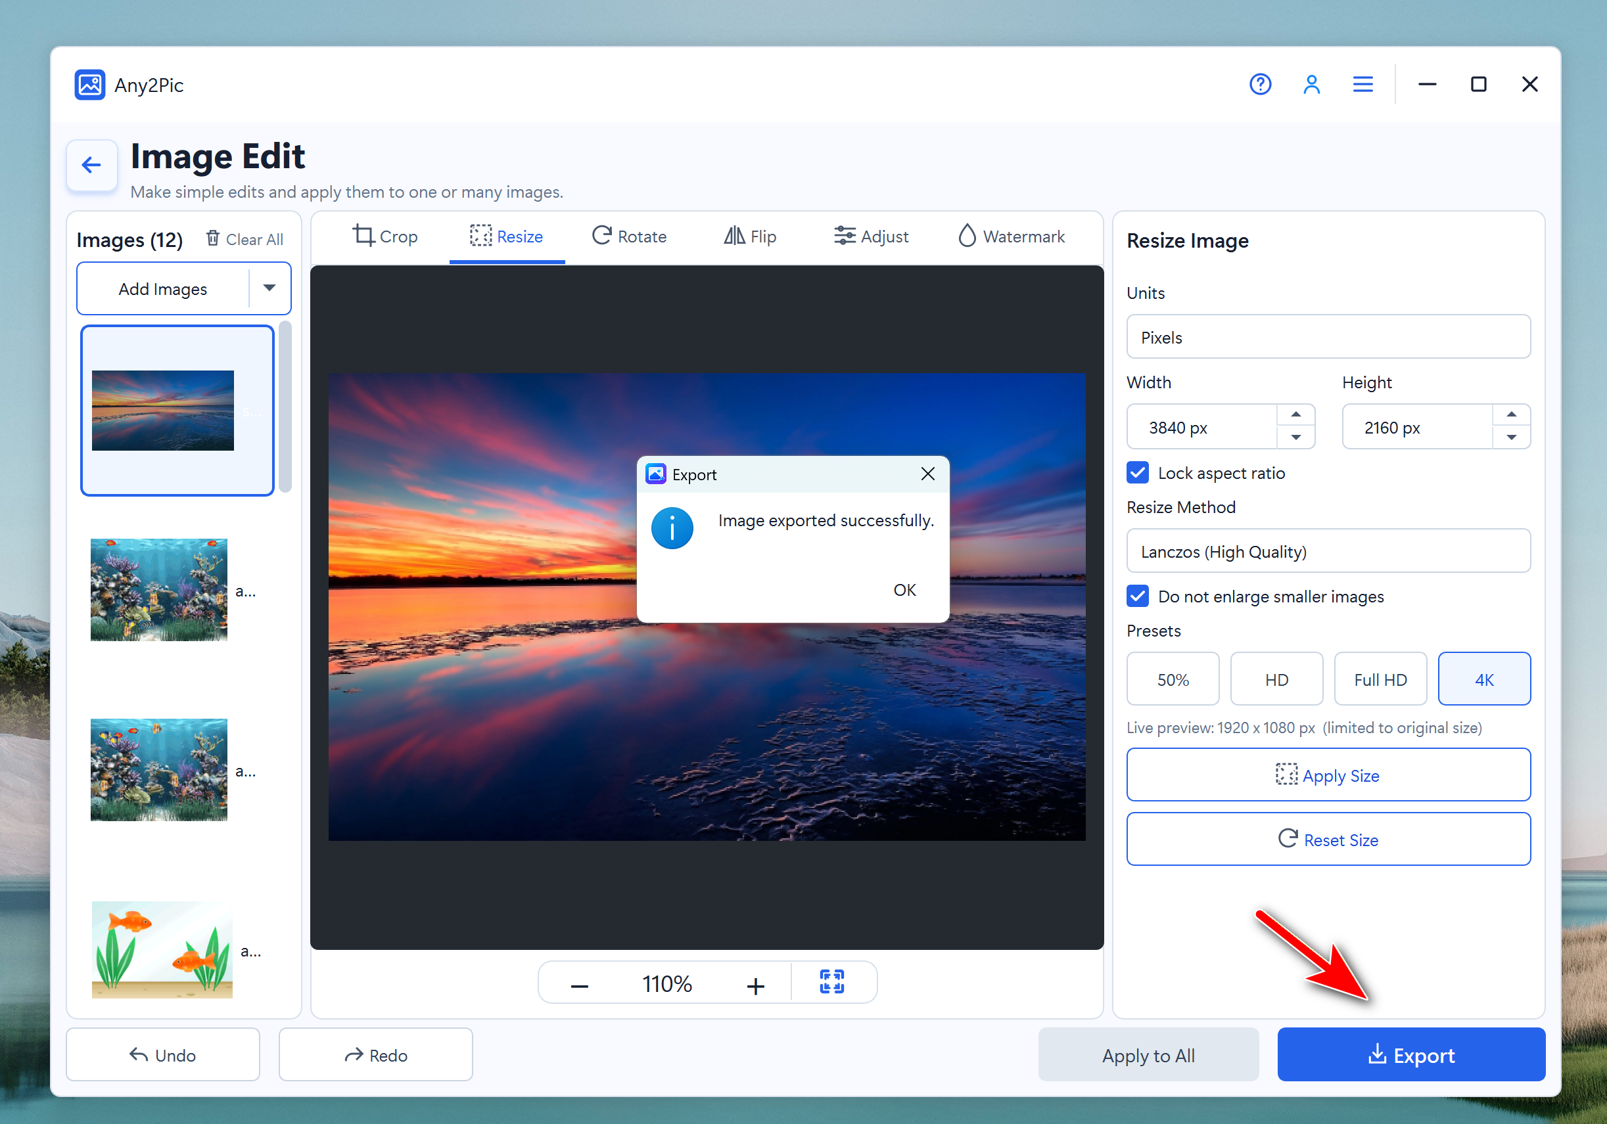Click Apply to All button
Viewport: 1607px width, 1124px height.
coord(1148,1055)
